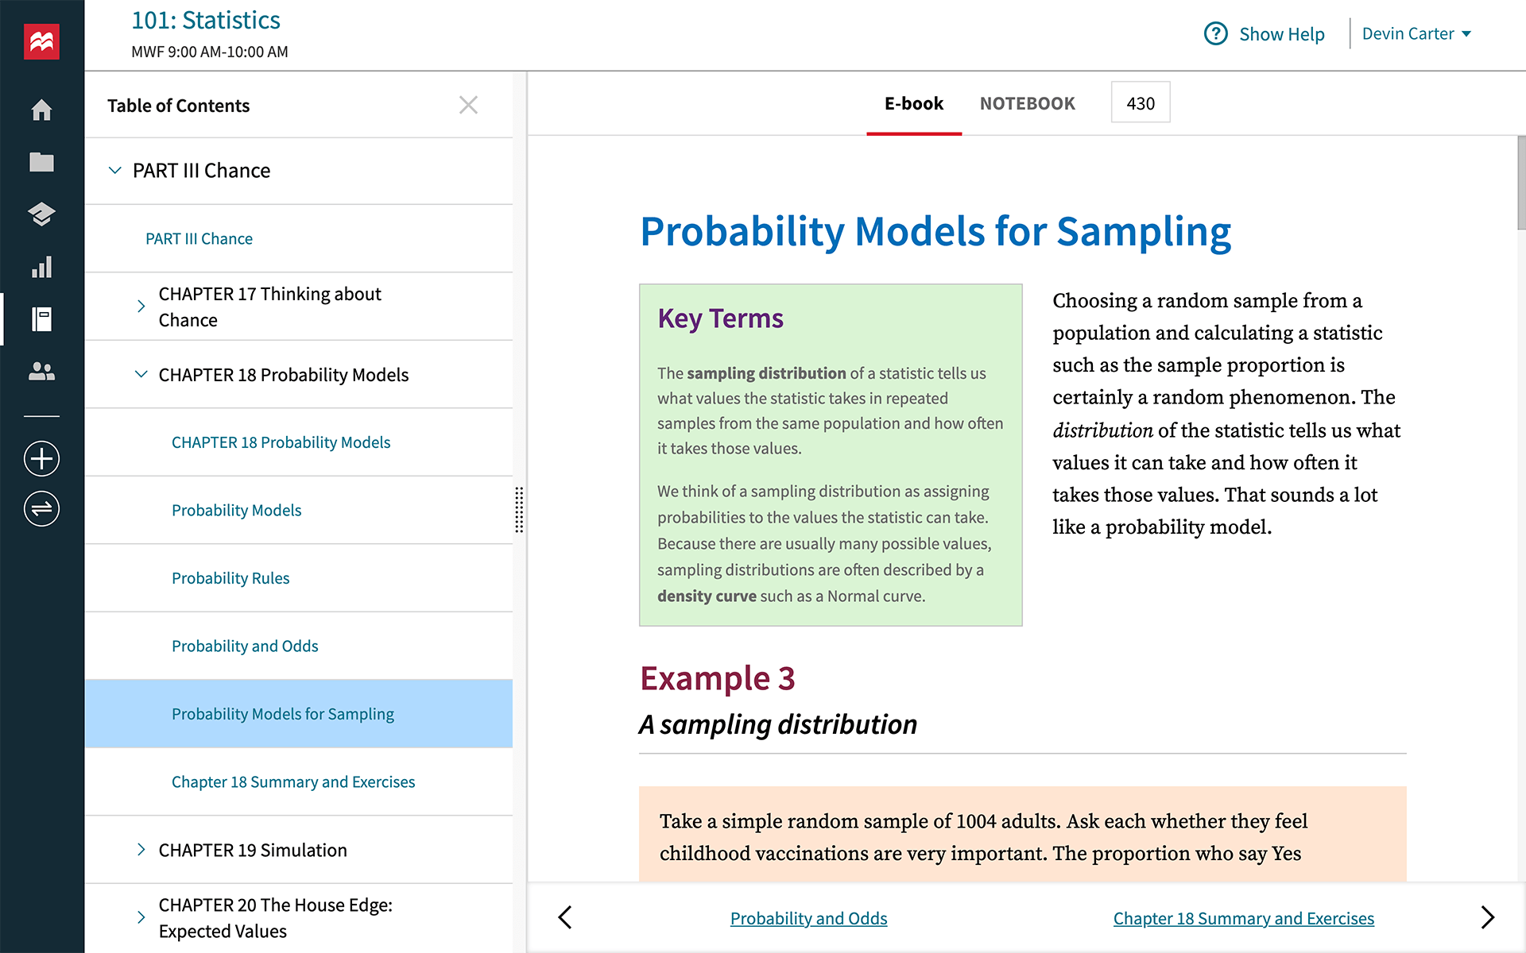Switch to NOTEBOOK tab
Viewport: 1526px width, 953px height.
click(1027, 103)
